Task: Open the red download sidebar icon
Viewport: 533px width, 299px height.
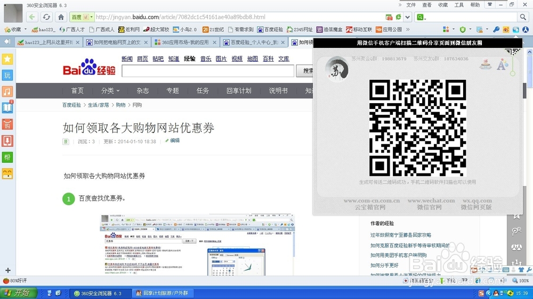Action: pyautogui.click(x=7, y=140)
